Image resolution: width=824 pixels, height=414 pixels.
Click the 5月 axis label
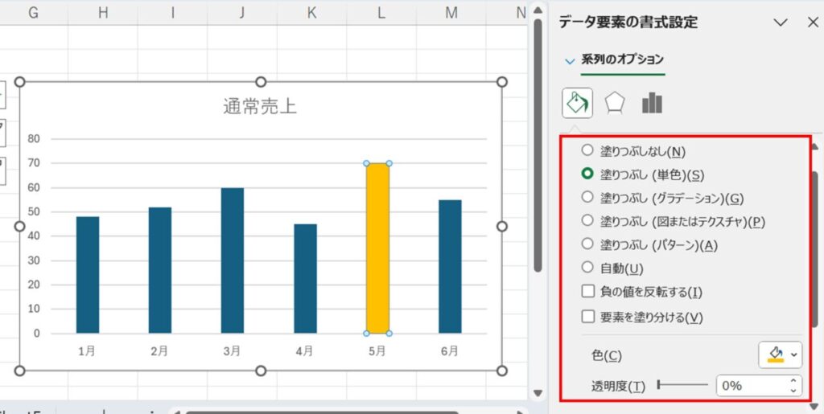377,351
